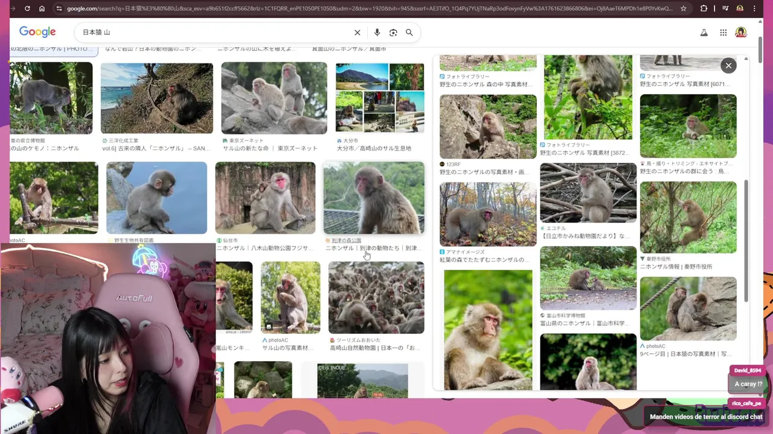Open '野生のニホンザル 写真素材 [6071…' link

(686, 84)
